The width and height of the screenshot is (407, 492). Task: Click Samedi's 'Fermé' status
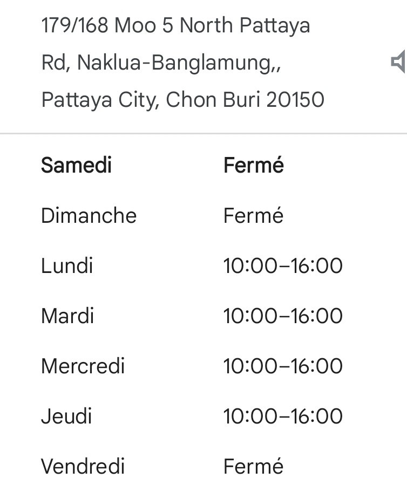(253, 165)
